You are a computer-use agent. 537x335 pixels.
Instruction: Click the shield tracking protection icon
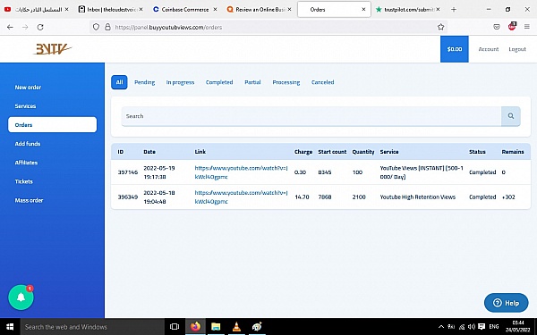pos(97,27)
